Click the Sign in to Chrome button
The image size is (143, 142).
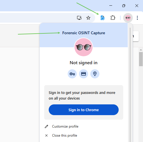click(x=84, y=110)
